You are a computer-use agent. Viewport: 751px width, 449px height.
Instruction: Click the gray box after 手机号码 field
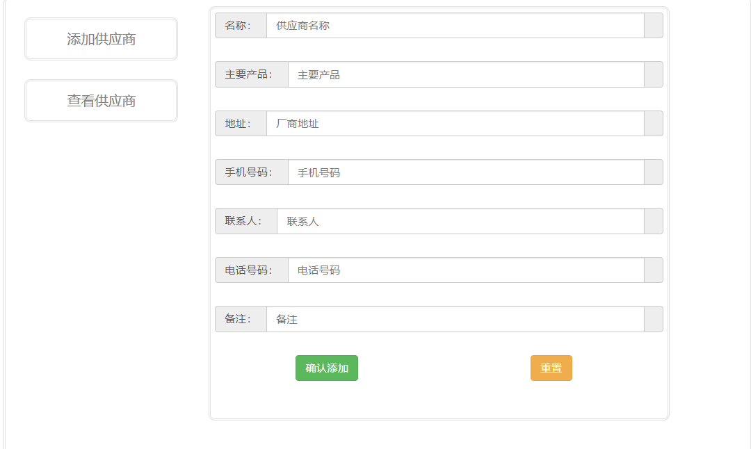click(654, 172)
